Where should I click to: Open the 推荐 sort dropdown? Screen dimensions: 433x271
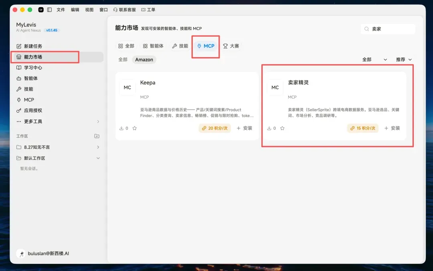[x=404, y=60]
